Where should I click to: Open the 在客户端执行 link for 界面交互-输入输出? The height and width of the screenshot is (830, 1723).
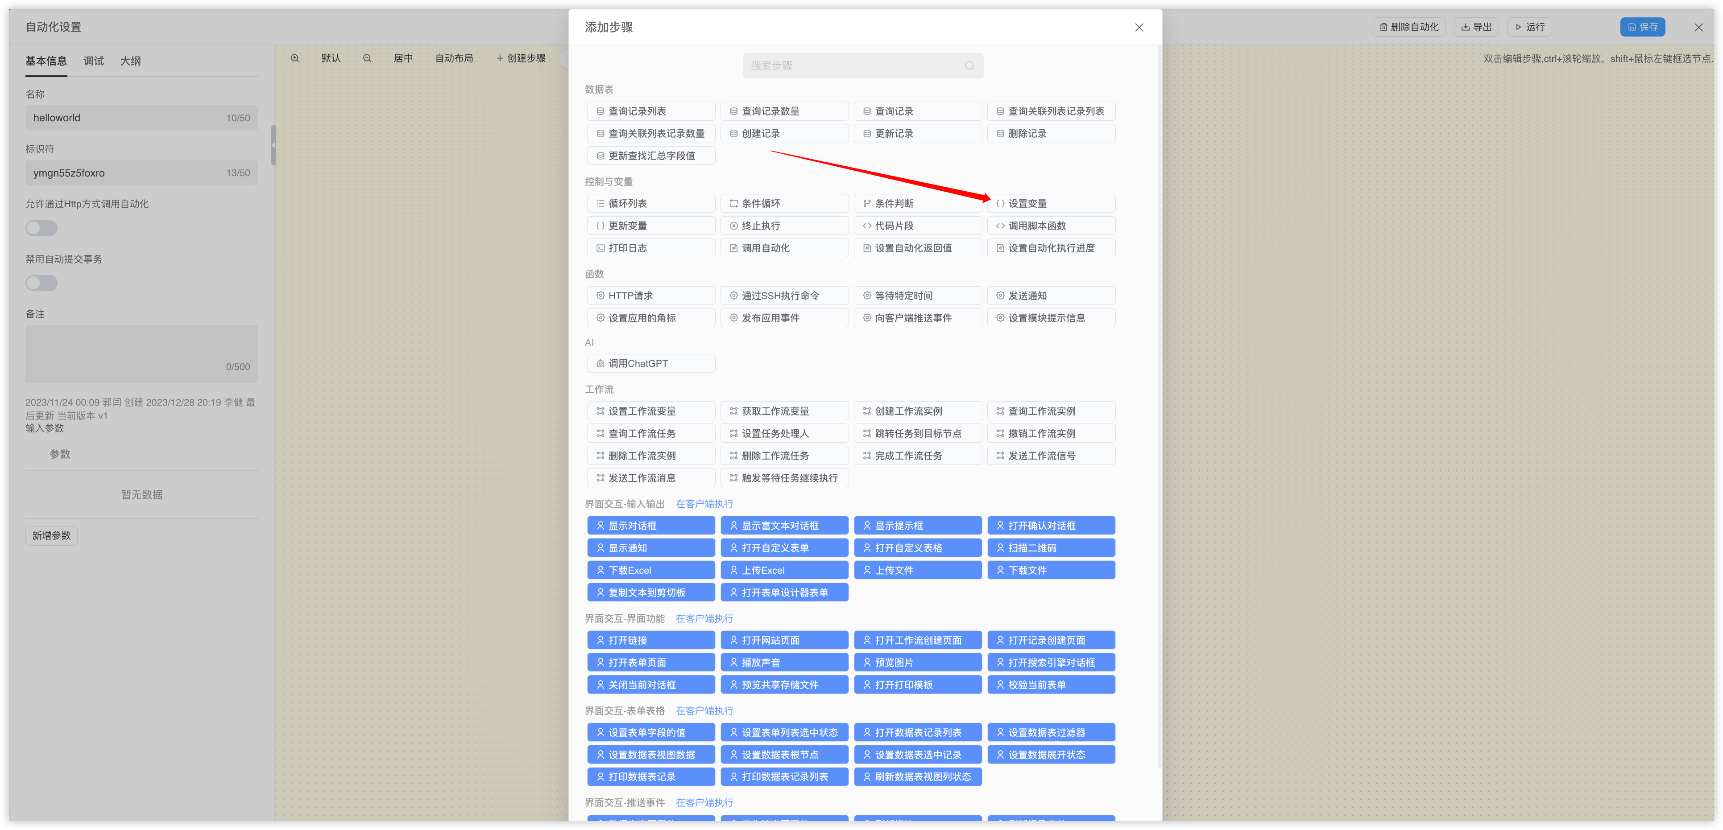tap(704, 503)
